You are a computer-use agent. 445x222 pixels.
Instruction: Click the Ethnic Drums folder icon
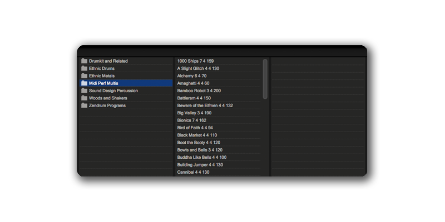(x=85, y=68)
